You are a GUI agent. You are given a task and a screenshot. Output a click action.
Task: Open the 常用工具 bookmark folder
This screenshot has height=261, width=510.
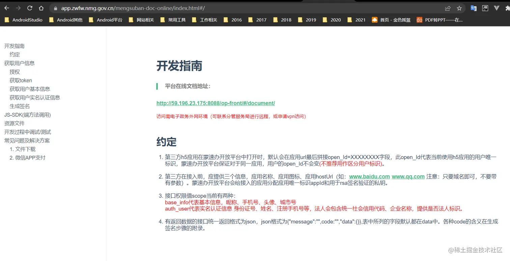pos(173,20)
